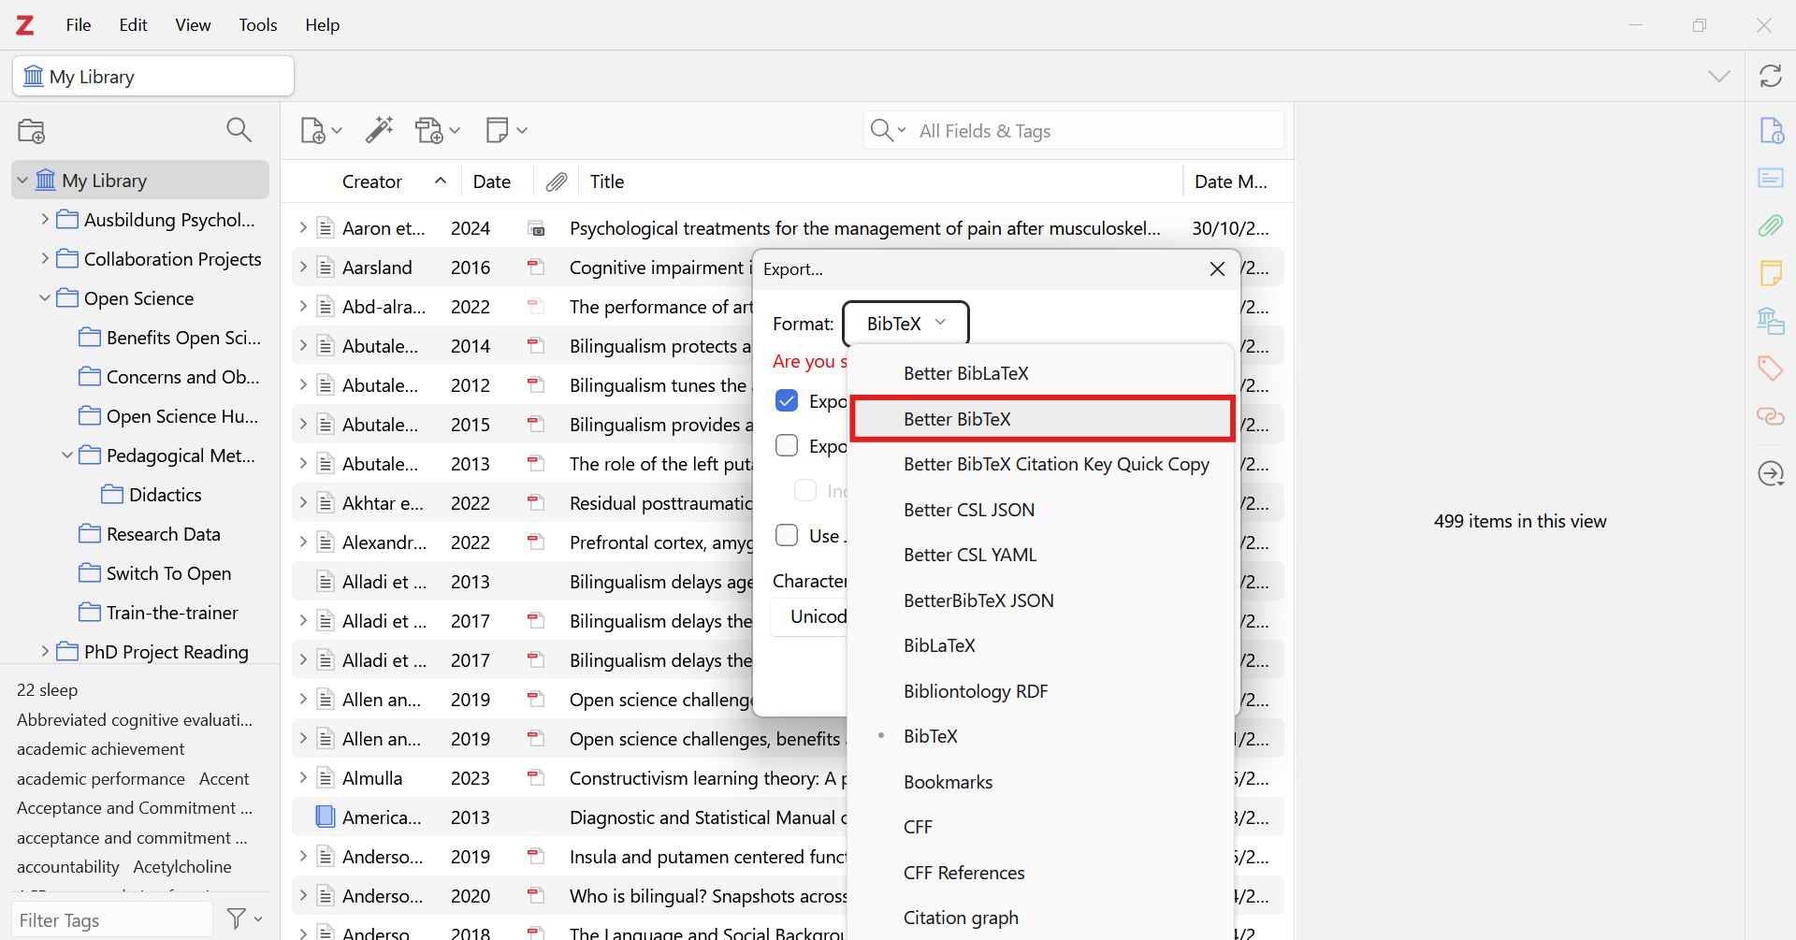
Task: Click the Add Item by Identifier wand
Action: coord(379,130)
